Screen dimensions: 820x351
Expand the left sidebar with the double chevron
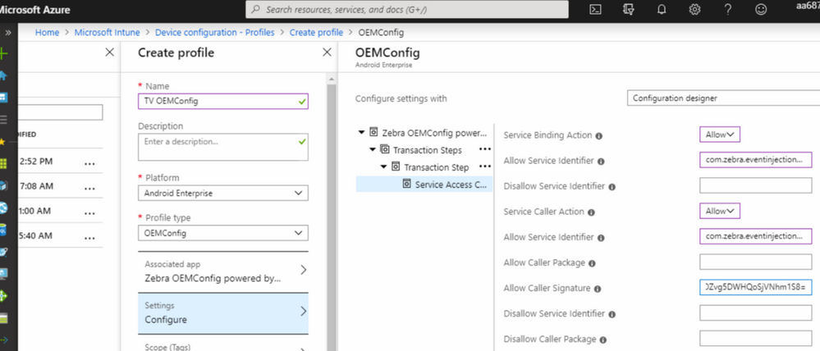[8, 32]
